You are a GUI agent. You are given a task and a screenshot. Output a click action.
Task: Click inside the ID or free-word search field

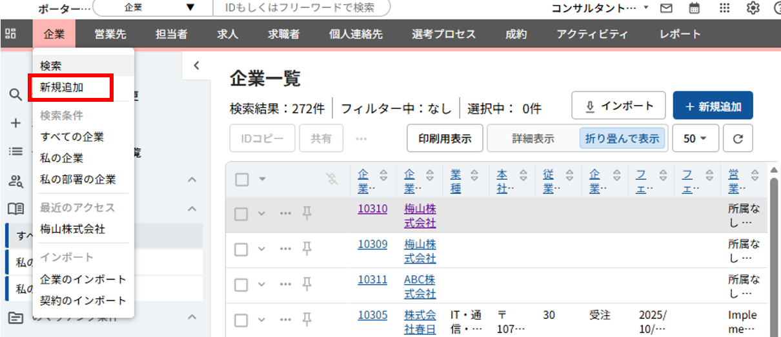pyautogui.click(x=301, y=8)
